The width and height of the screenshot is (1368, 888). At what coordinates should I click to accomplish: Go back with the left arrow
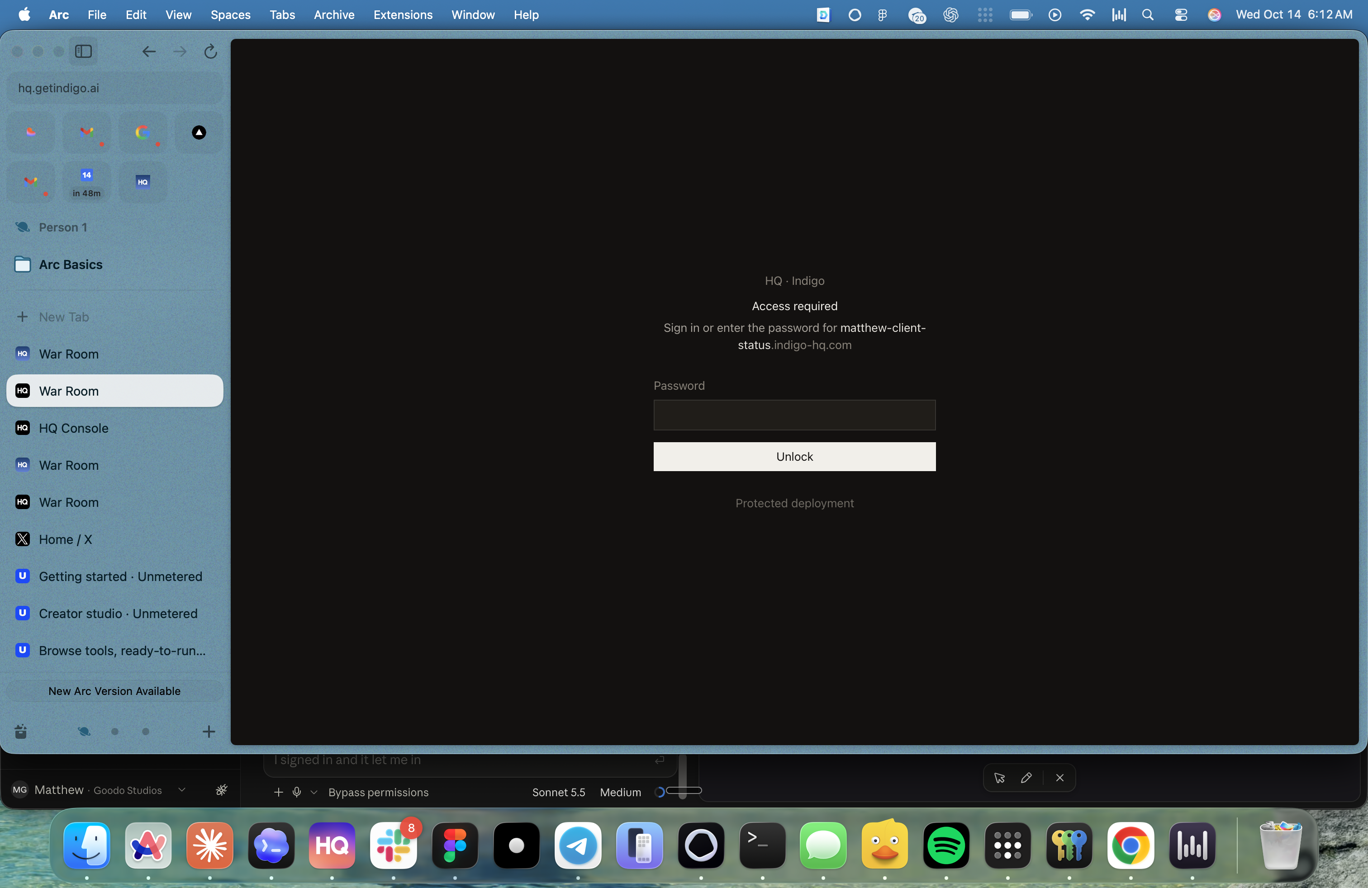[149, 52]
